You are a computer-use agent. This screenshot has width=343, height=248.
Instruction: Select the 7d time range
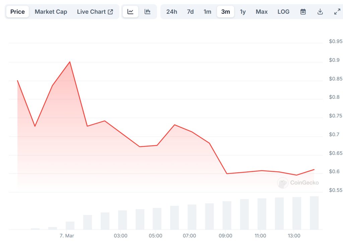coord(190,12)
